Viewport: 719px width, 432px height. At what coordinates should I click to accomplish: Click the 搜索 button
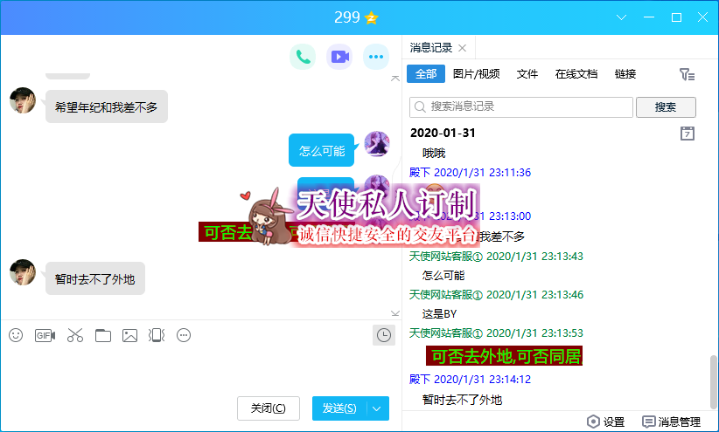[x=665, y=107]
